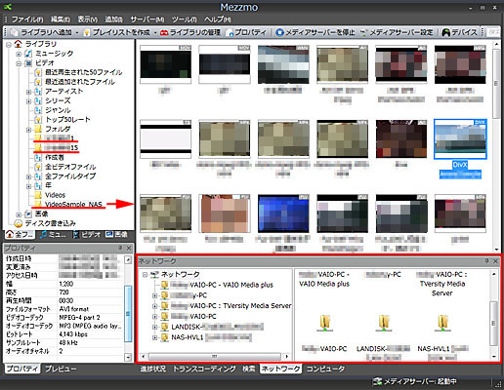This screenshot has width=504, height=390.
Task: Click the デバイス gamepad icon
Action: coord(445,32)
